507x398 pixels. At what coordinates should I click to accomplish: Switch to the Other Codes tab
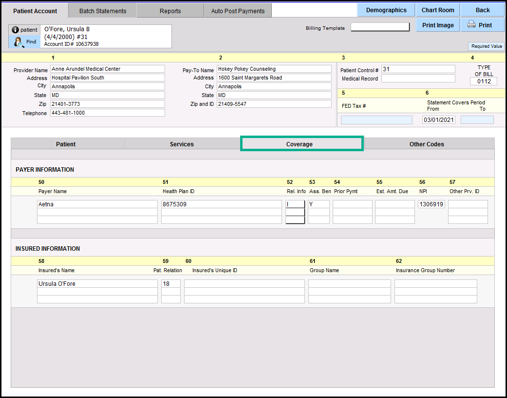[427, 144]
